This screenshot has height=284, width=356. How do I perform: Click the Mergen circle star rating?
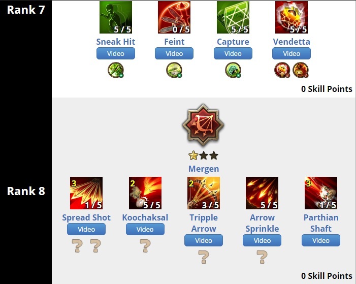pos(204,155)
